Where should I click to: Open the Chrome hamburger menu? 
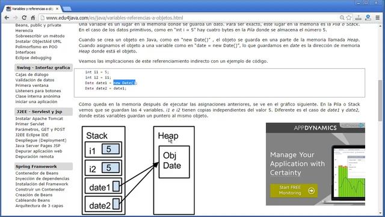378,17
